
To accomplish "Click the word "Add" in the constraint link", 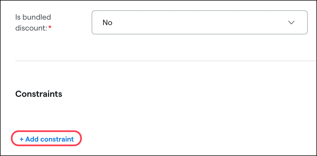I will [32, 139].
